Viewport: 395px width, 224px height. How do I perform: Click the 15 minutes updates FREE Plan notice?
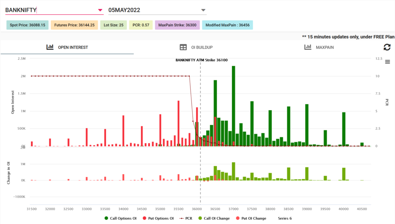point(348,37)
